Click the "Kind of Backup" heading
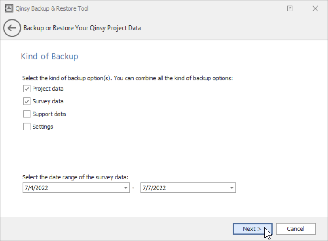This screenshot has width=328, height=241. tap(49, 56)
